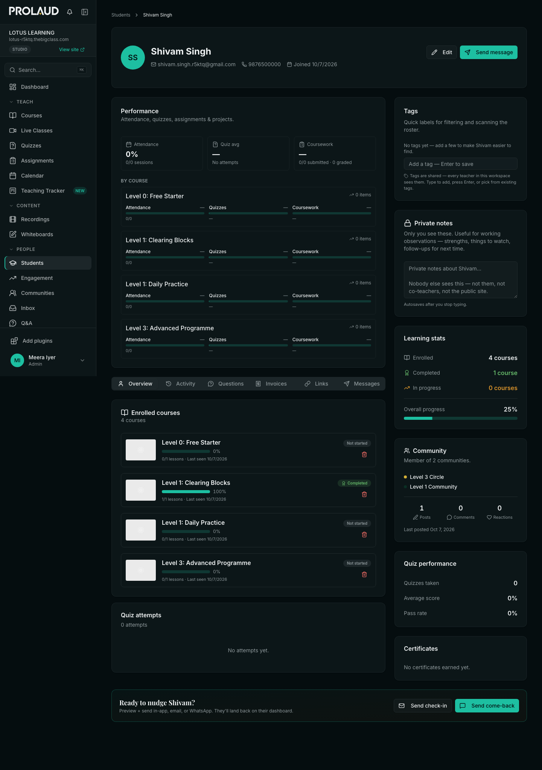Open Teaching Tracker
Screen dimensions: 542x770
48,191
